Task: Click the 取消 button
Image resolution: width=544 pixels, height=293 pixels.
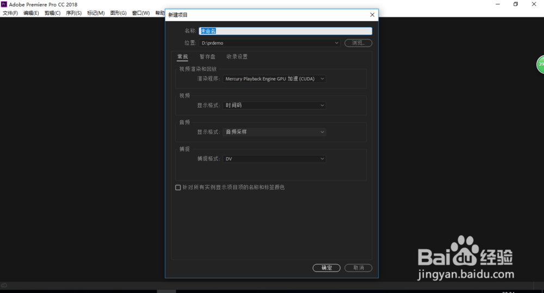Action: point(358,267)
